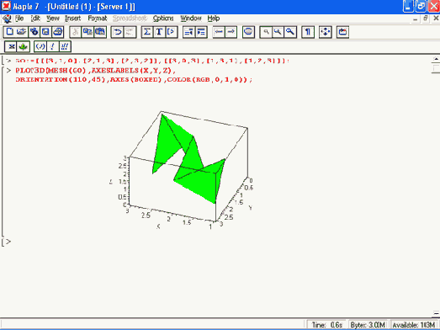Click the Save diskette icon
Image resolution: width=440 pixels, height=330 pixels.
click(x=45, y=32)
